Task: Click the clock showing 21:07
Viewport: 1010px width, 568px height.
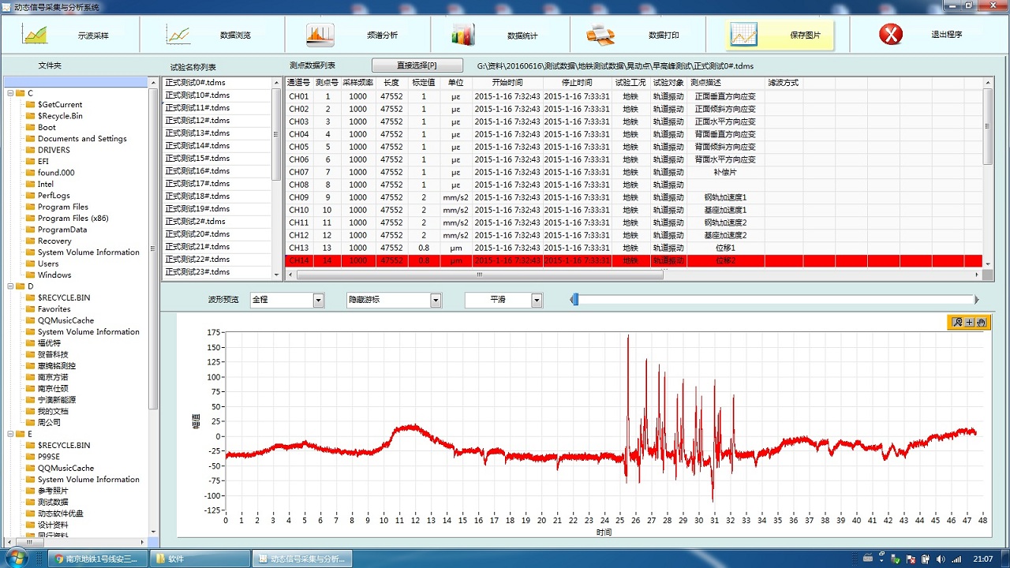Action: pos(983,559)
